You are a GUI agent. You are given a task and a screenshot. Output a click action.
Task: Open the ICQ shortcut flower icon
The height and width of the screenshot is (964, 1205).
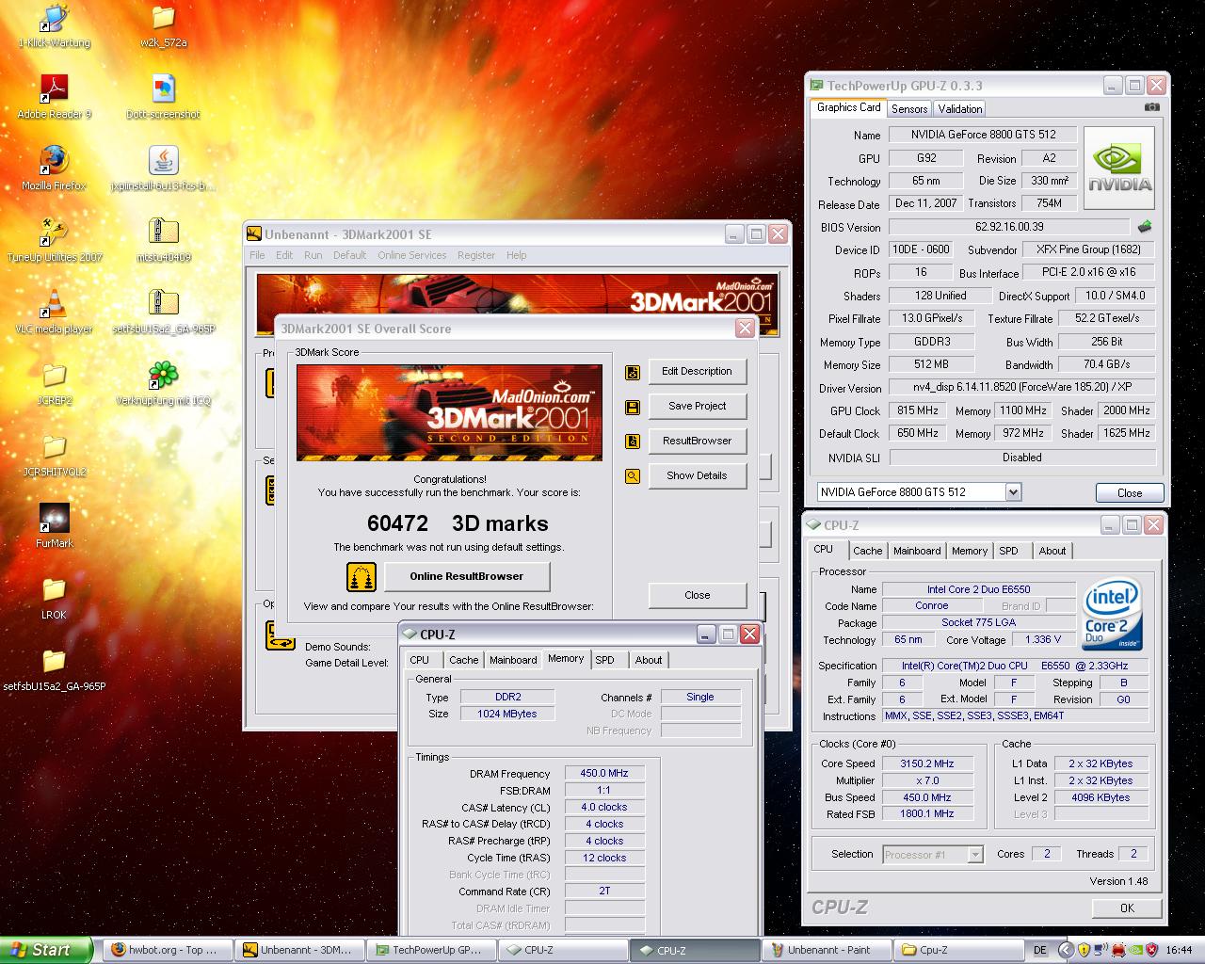[x=163, y=376]
